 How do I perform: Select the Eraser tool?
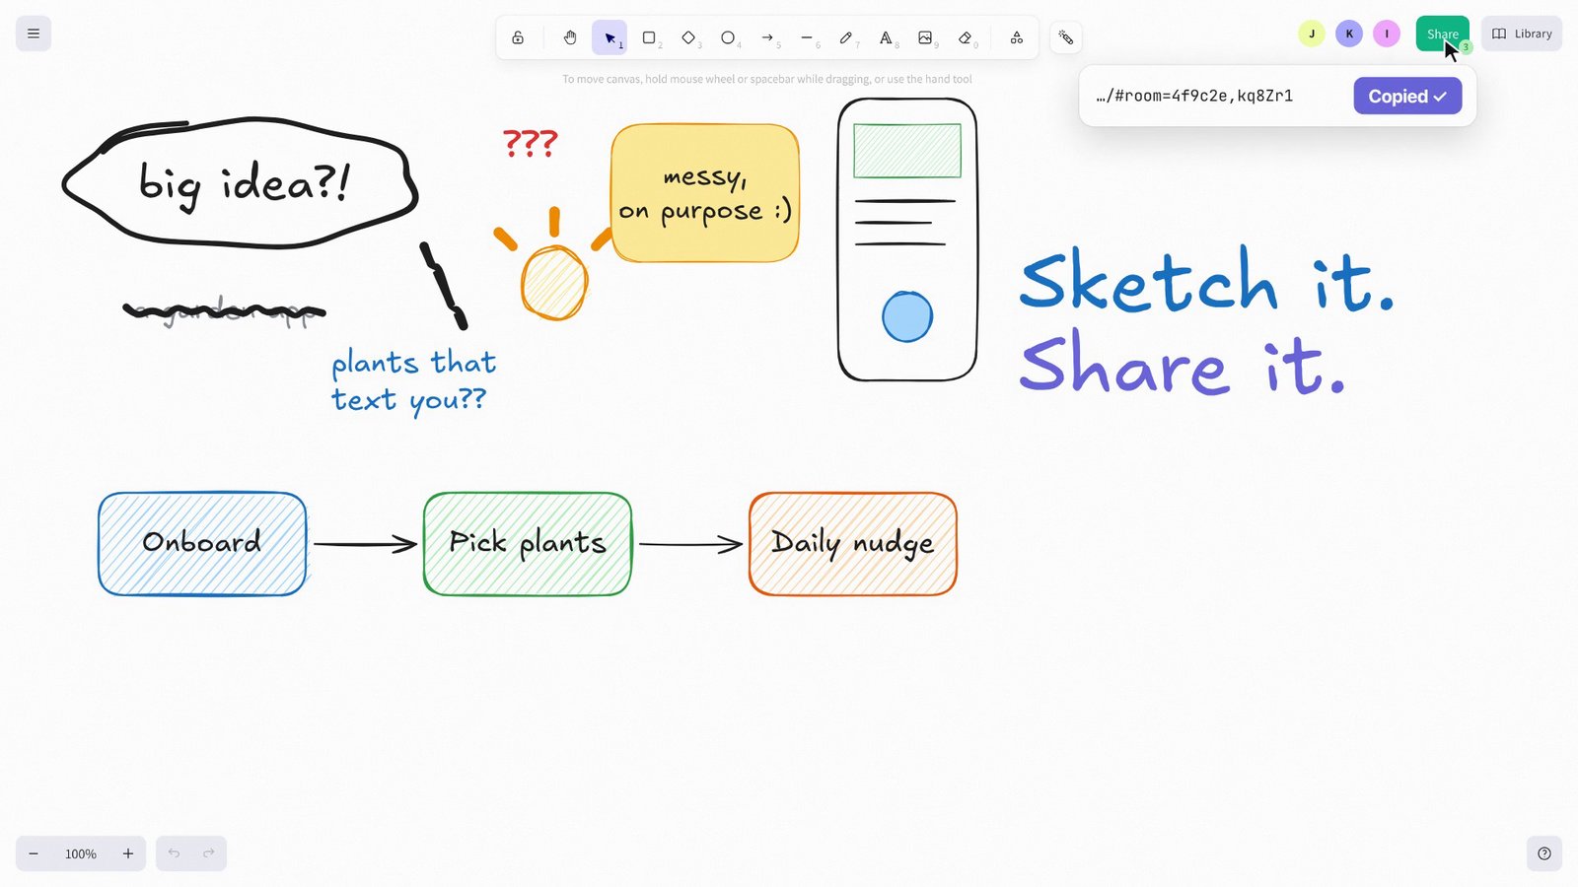[965, 37]
